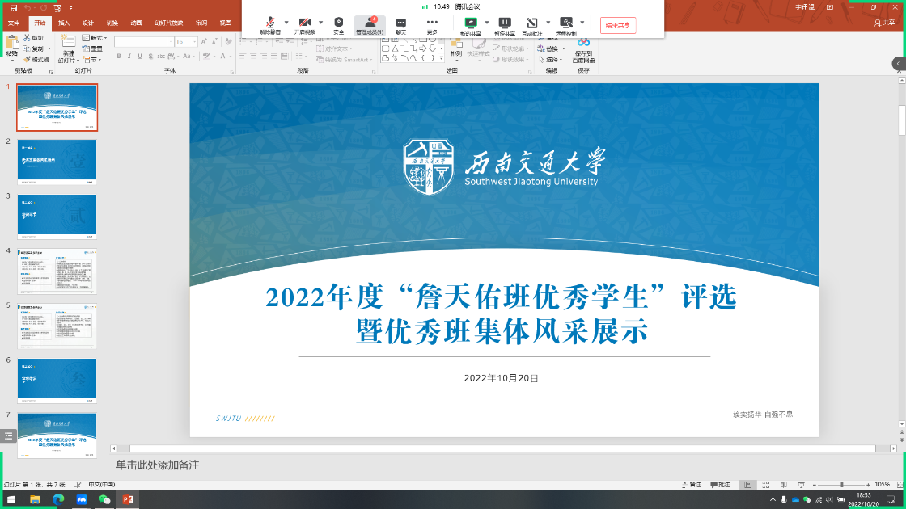Click the Notes (备注) button in status bar

(691, 485)
